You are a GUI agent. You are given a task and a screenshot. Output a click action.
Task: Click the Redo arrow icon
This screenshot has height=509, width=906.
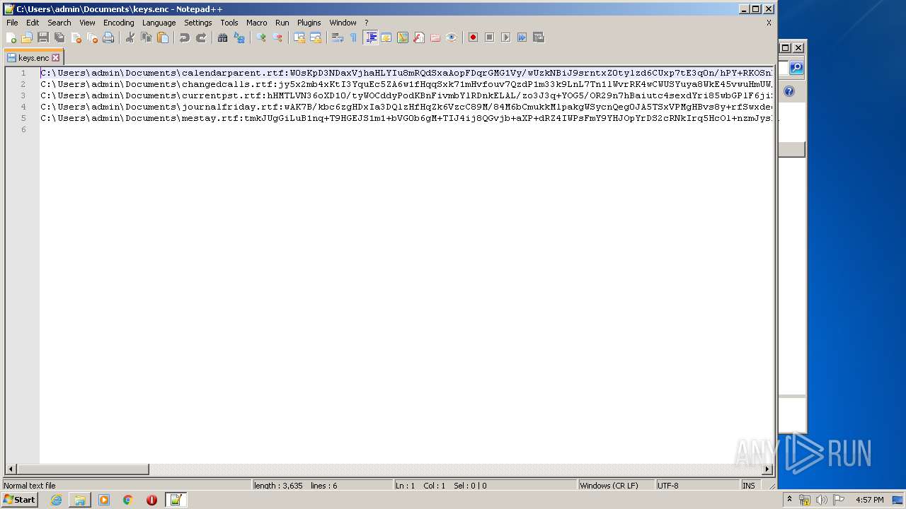201,37
